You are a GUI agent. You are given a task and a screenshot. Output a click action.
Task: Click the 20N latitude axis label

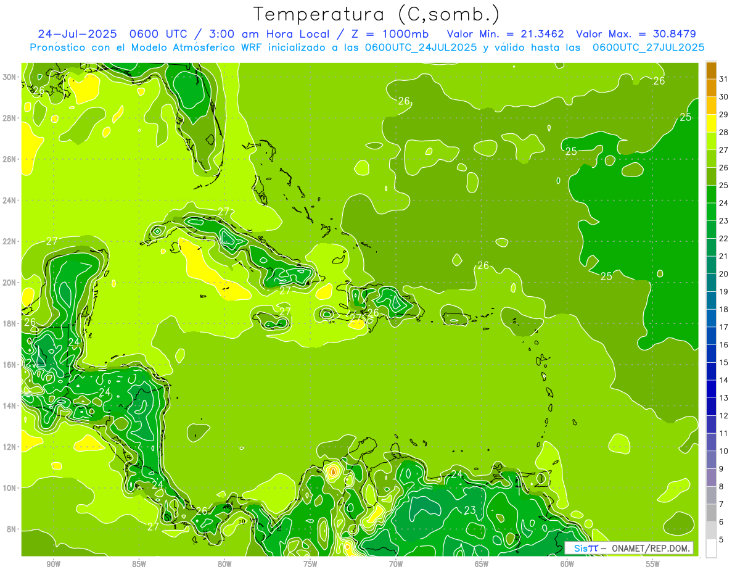pyautogui.click(x=10, y=283)
